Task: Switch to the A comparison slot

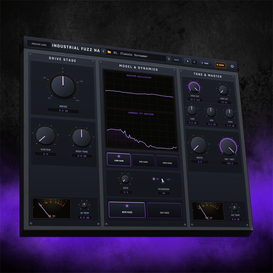Action: coord(187,61)
